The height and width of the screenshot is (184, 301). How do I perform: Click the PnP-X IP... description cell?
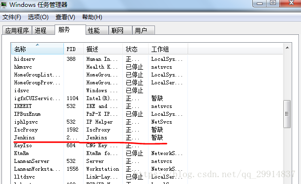click(x=102, y=114)
